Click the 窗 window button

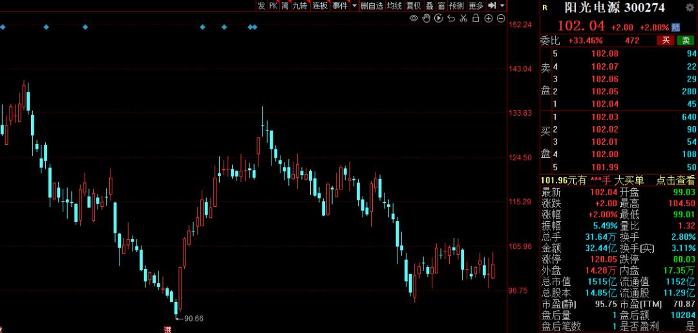441,6
